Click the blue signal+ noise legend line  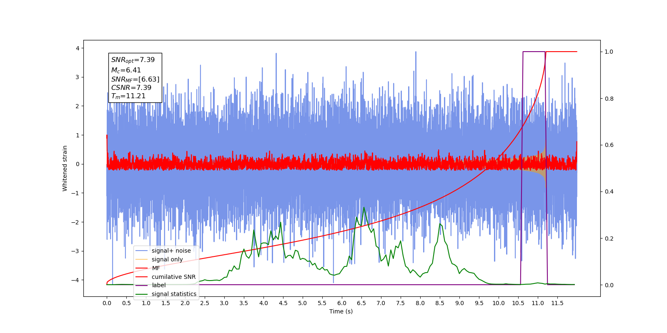[x=142, y=251]
